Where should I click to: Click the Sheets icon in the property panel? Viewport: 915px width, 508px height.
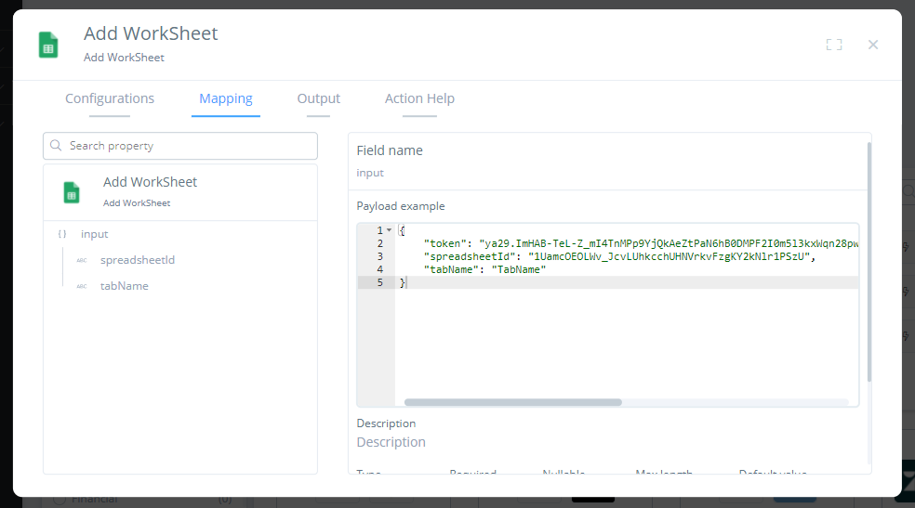[72, 192]
